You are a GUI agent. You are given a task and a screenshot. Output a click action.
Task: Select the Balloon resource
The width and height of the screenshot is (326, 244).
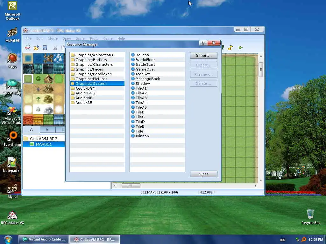pos(157,55)
